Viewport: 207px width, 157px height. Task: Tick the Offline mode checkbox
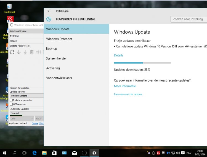tap(11, 104)
